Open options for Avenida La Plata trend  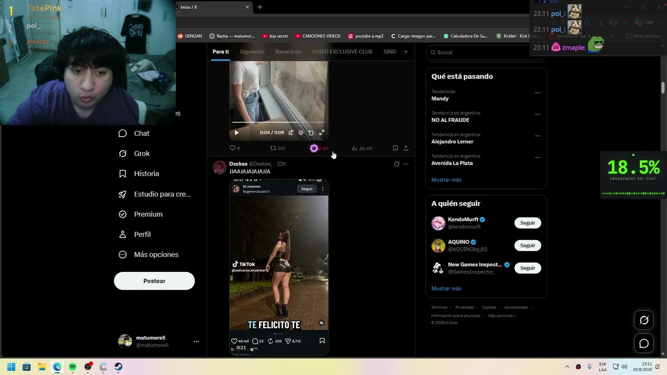pyautogui.click(x=538, y=157)
